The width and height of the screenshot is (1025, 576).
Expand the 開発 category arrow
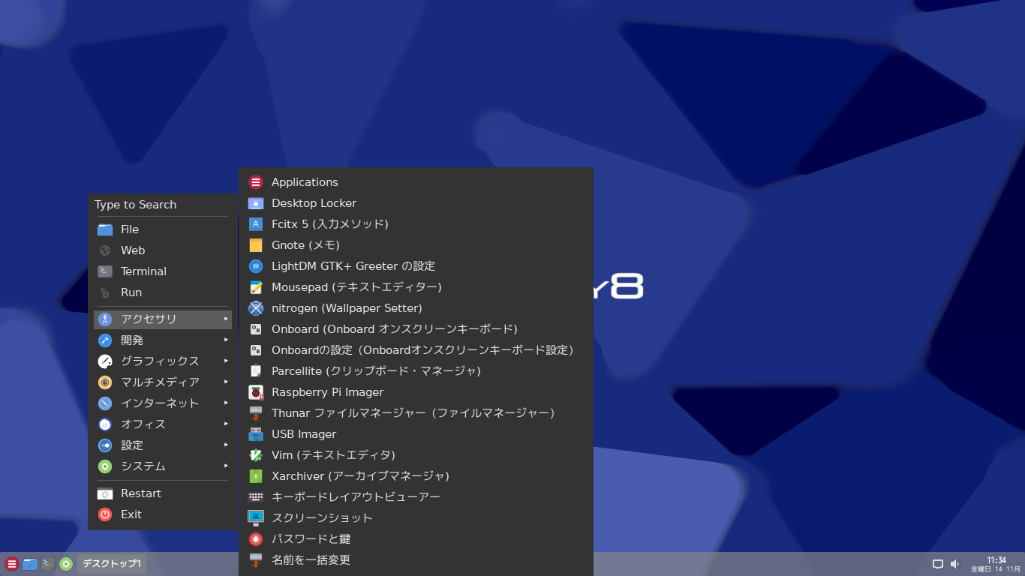226,340
